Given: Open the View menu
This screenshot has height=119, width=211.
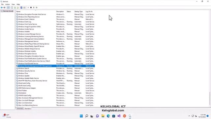Looking at the screenshot, I should point(13,4).
